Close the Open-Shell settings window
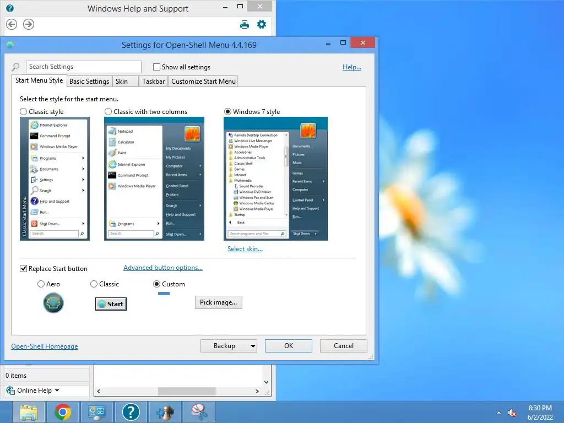This screenshot has width=564, height=423. [362, 43]
